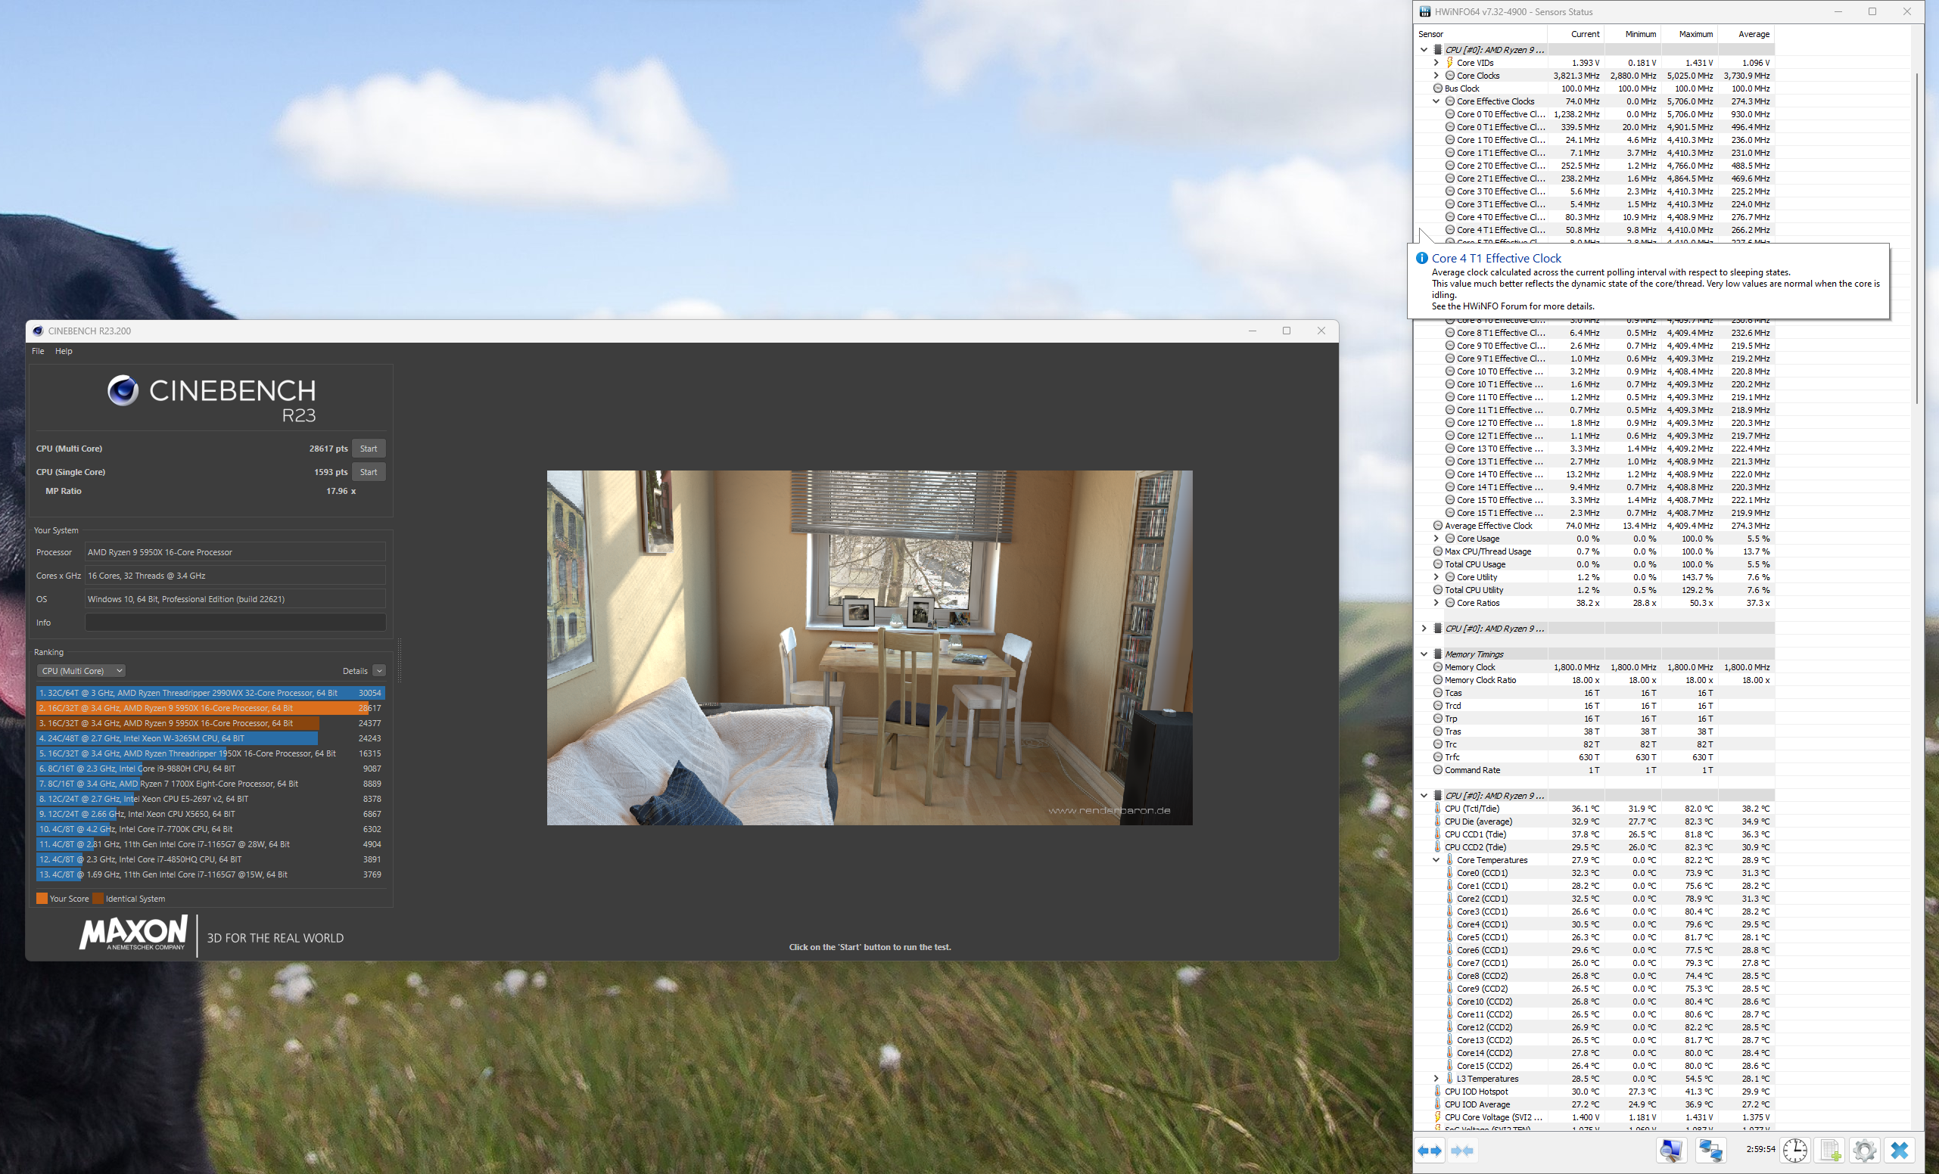Viewport: 1939px width, 1174px height.
Task: Select the Threadripper 2990WX ranking row
Action: coord(210,693)
